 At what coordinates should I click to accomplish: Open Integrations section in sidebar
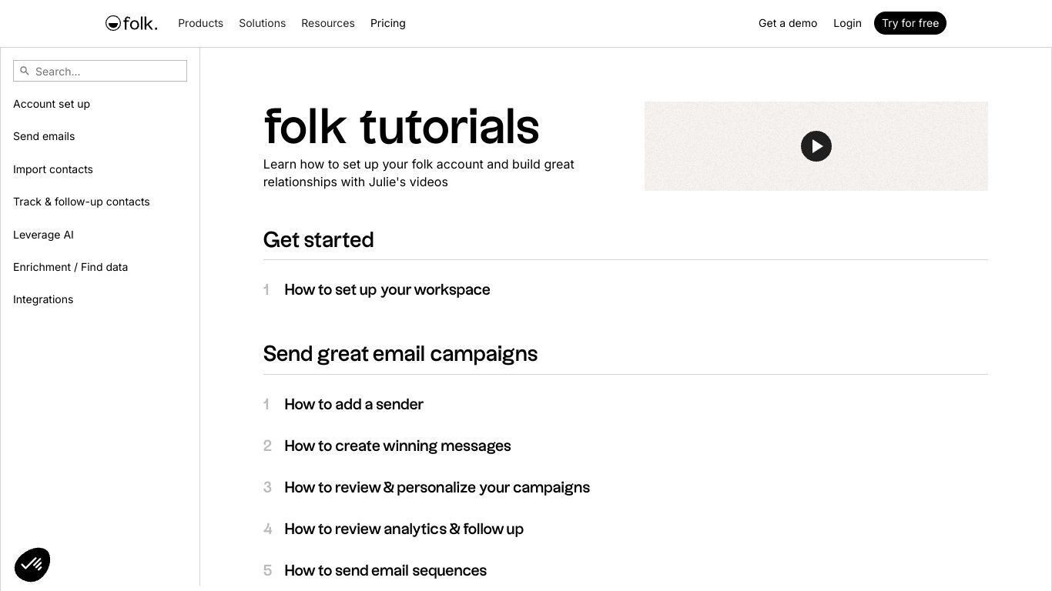pos(43,299)
